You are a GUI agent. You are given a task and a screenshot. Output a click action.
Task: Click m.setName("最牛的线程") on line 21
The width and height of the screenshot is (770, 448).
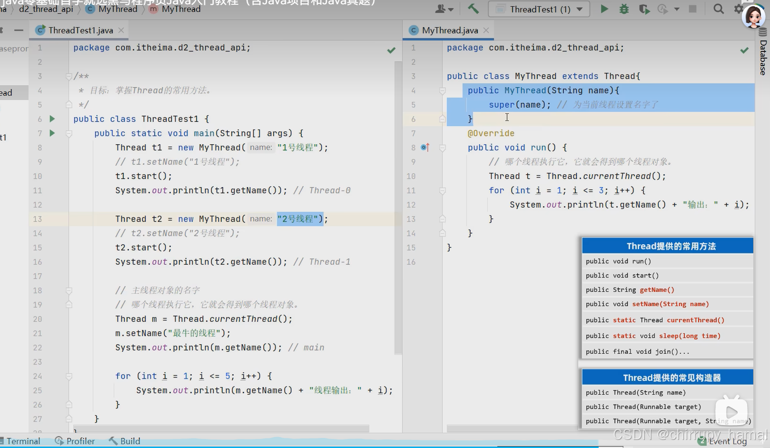click(170, 333)
